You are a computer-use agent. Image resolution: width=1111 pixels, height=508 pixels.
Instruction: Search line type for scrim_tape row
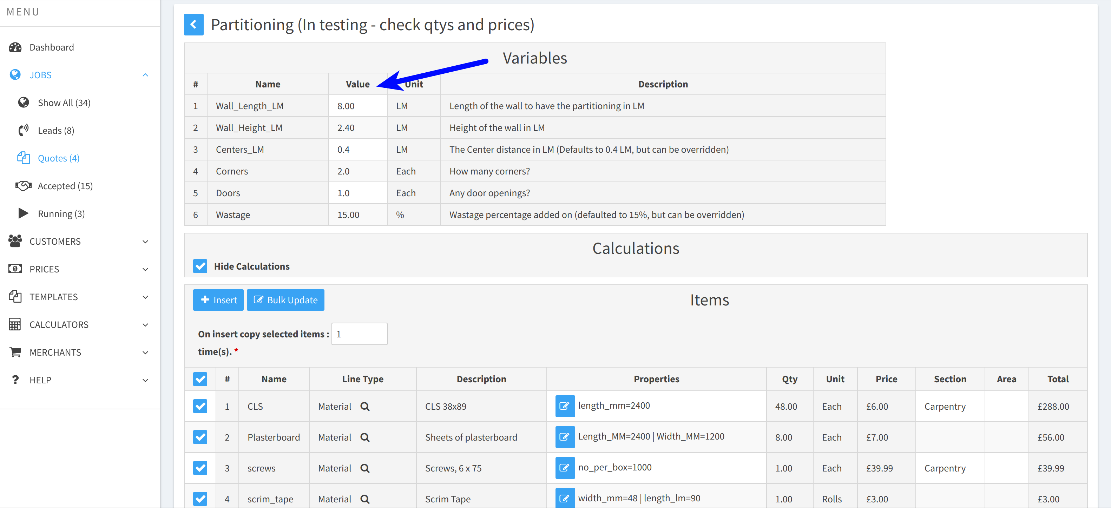coord(365,499)
